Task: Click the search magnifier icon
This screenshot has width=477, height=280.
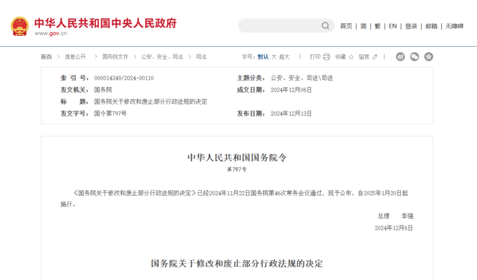Action: pyautogui.click(x=325, y=26)
